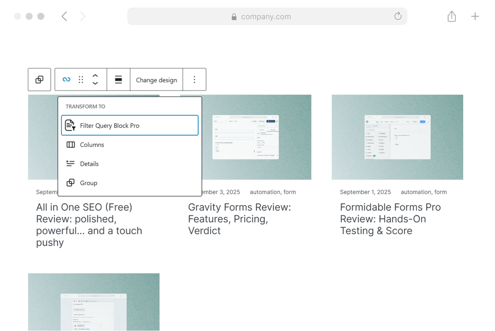Click Formidable Forms post's form category
This screenshot has height=331, width=495.
441,192
